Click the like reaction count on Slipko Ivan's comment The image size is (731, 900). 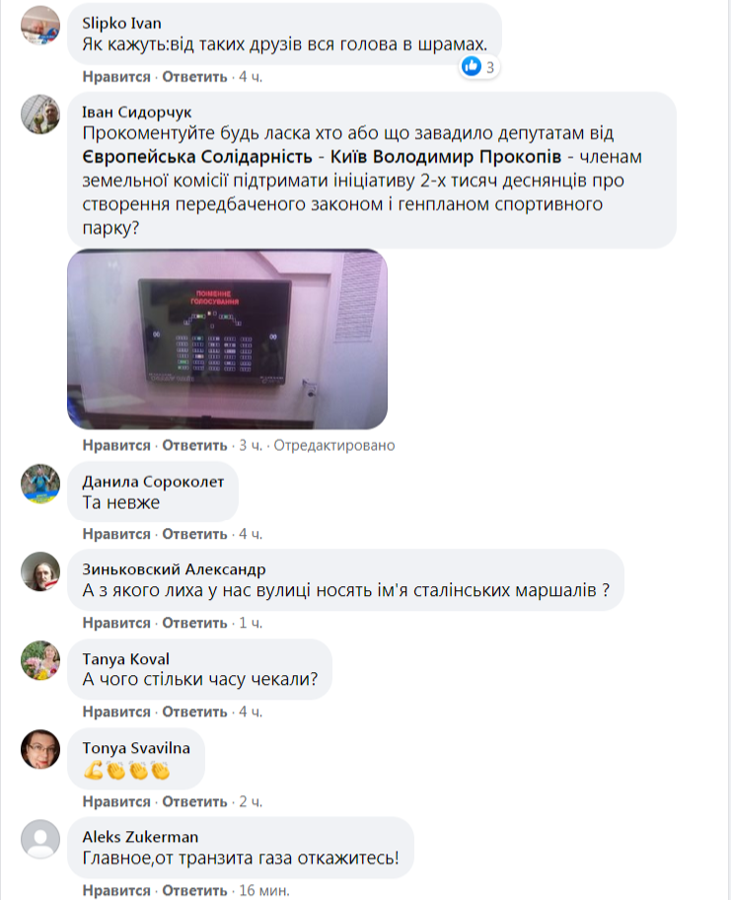(479, 67)
